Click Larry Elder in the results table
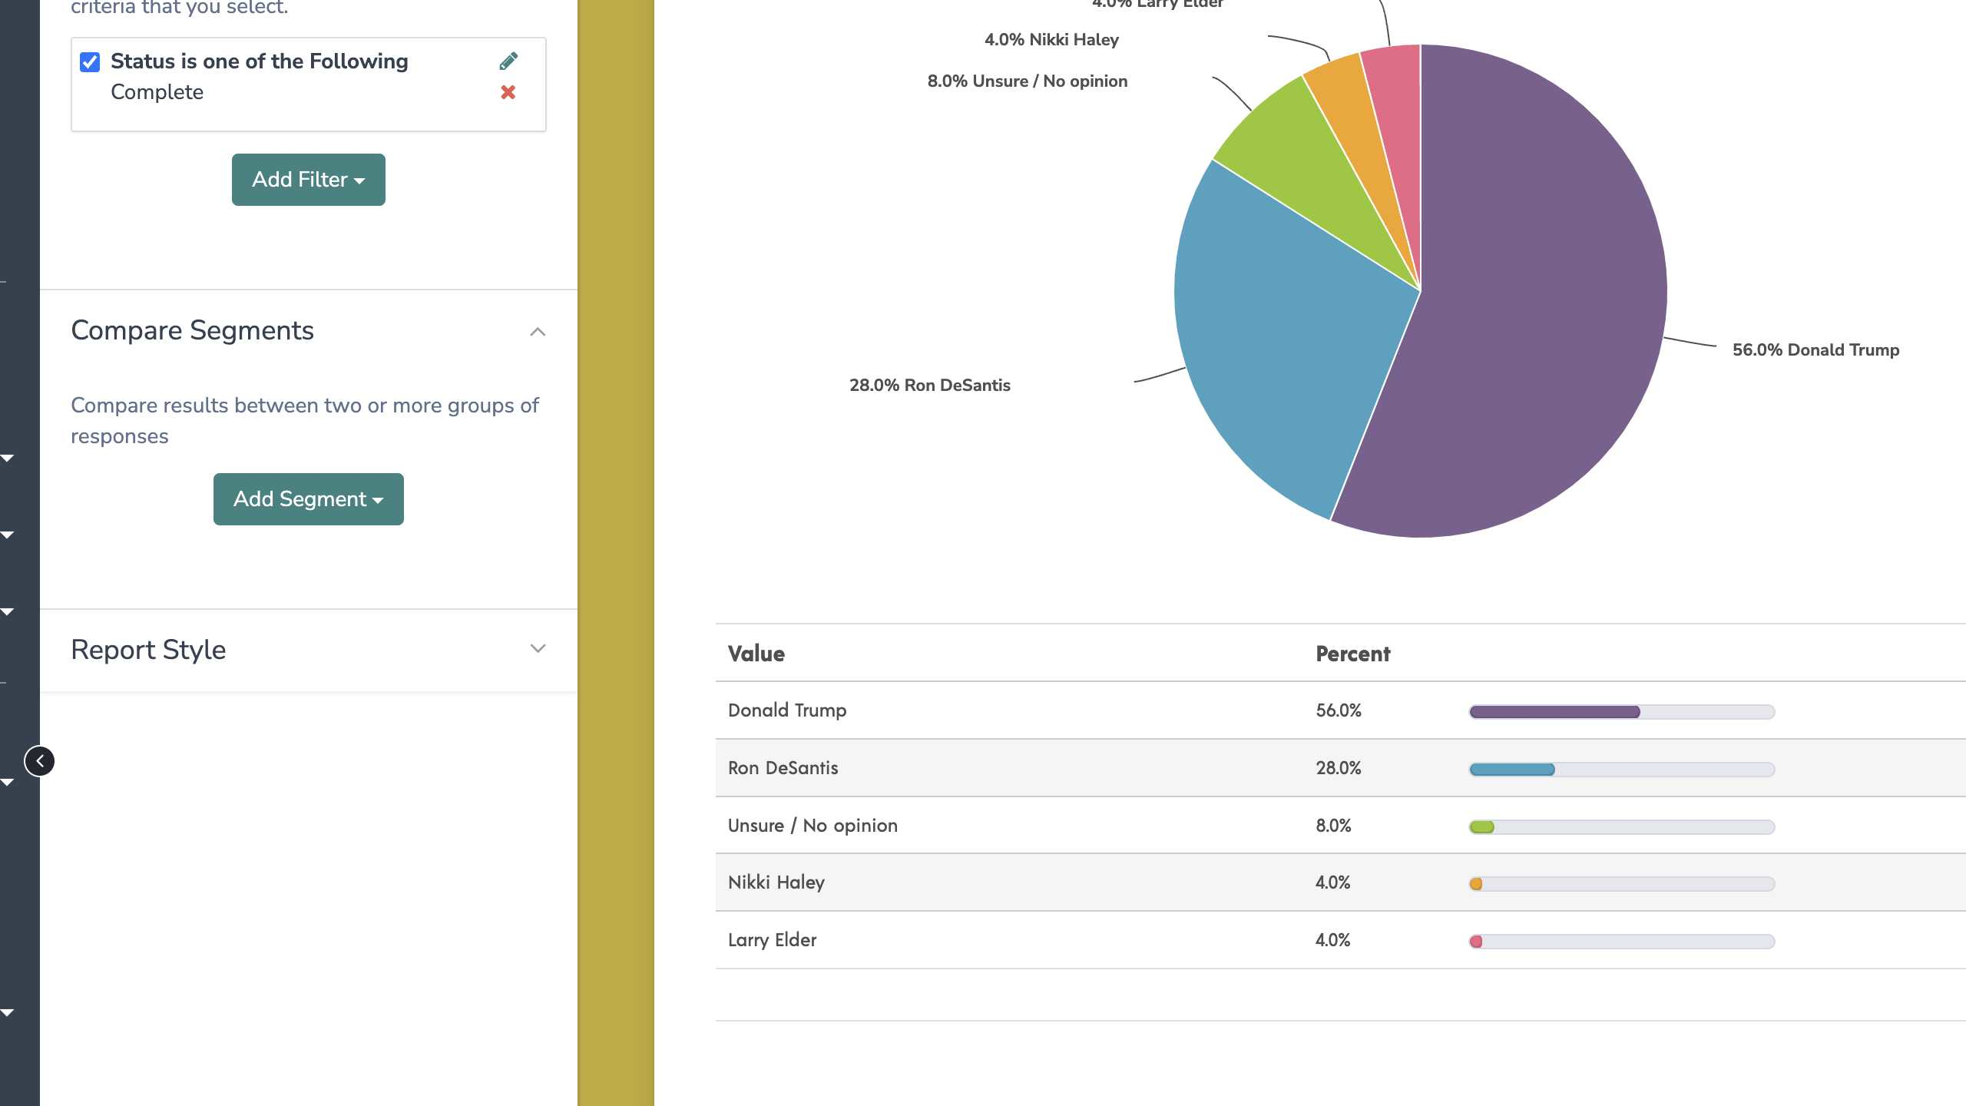The width and height of the screenshot is (1966, 1106). [x=773, y=940]
